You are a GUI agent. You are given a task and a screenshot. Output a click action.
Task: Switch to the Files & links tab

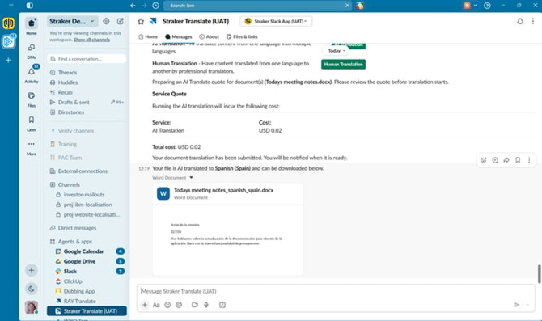coord(242,36)
